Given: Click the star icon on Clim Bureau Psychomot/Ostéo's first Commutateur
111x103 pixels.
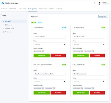Looking at the screenshot, I should (43, 88).
